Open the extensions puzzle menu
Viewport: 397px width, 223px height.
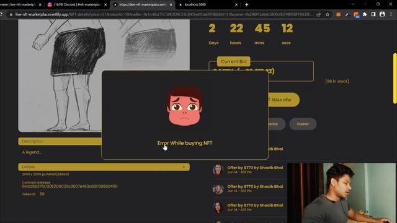tap(365, 14)
